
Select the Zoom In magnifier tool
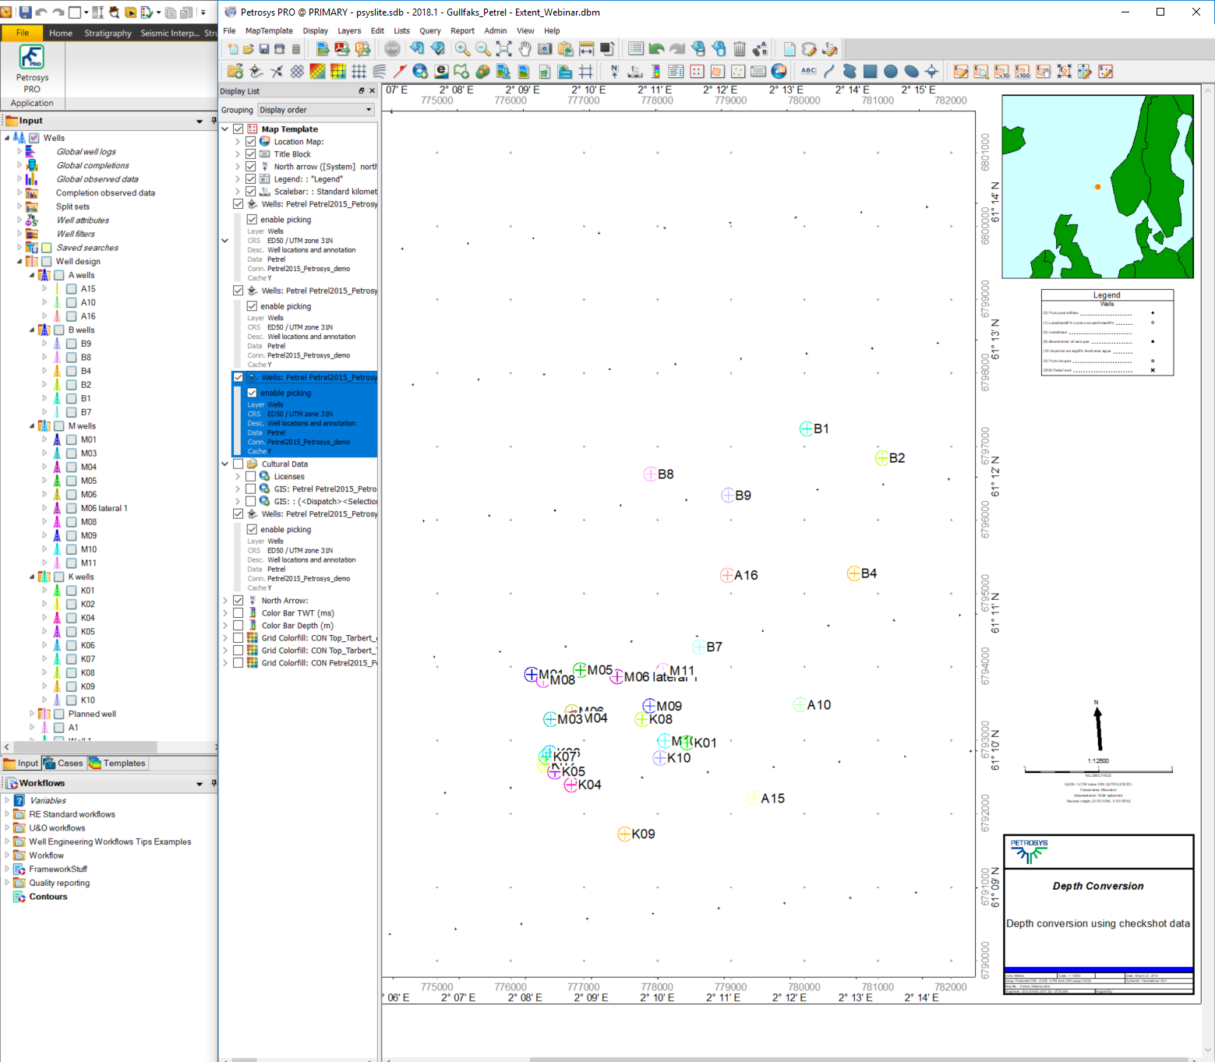[462, 49]
